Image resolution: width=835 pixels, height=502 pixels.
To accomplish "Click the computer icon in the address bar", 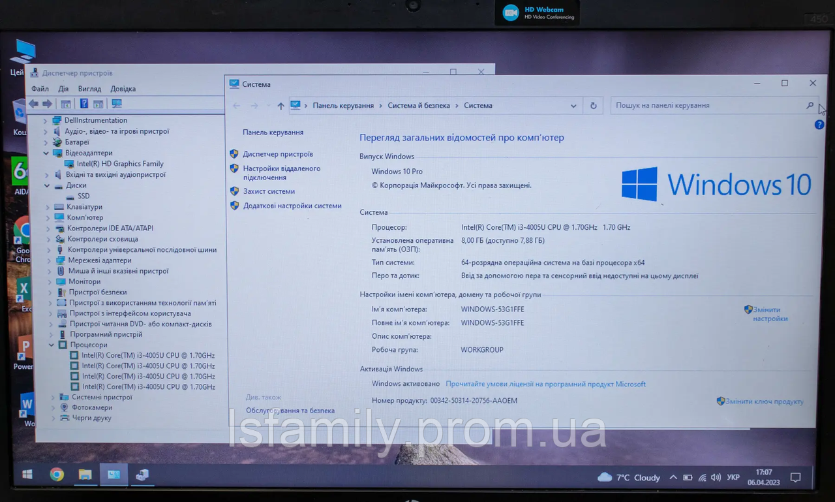I will [296, 105].
